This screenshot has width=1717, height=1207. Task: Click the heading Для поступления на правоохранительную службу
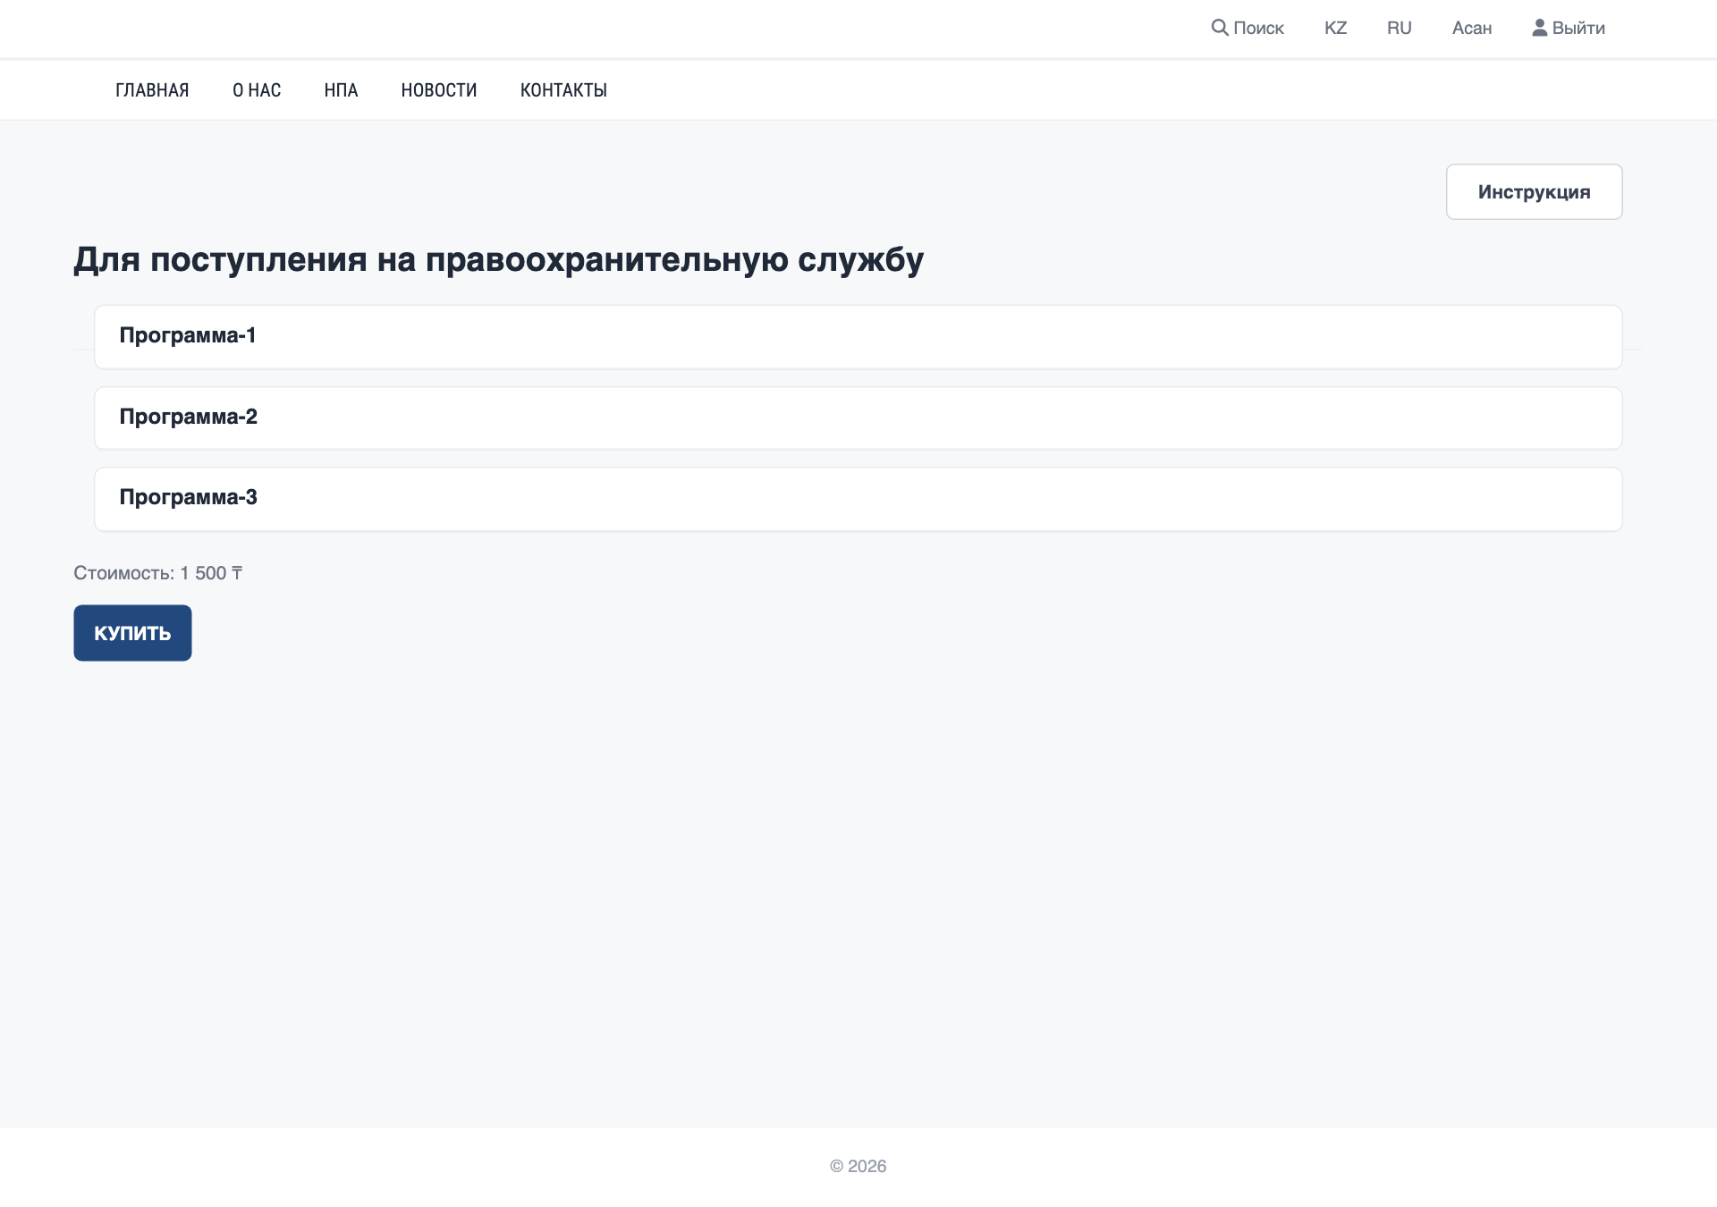tap(498, 260)
